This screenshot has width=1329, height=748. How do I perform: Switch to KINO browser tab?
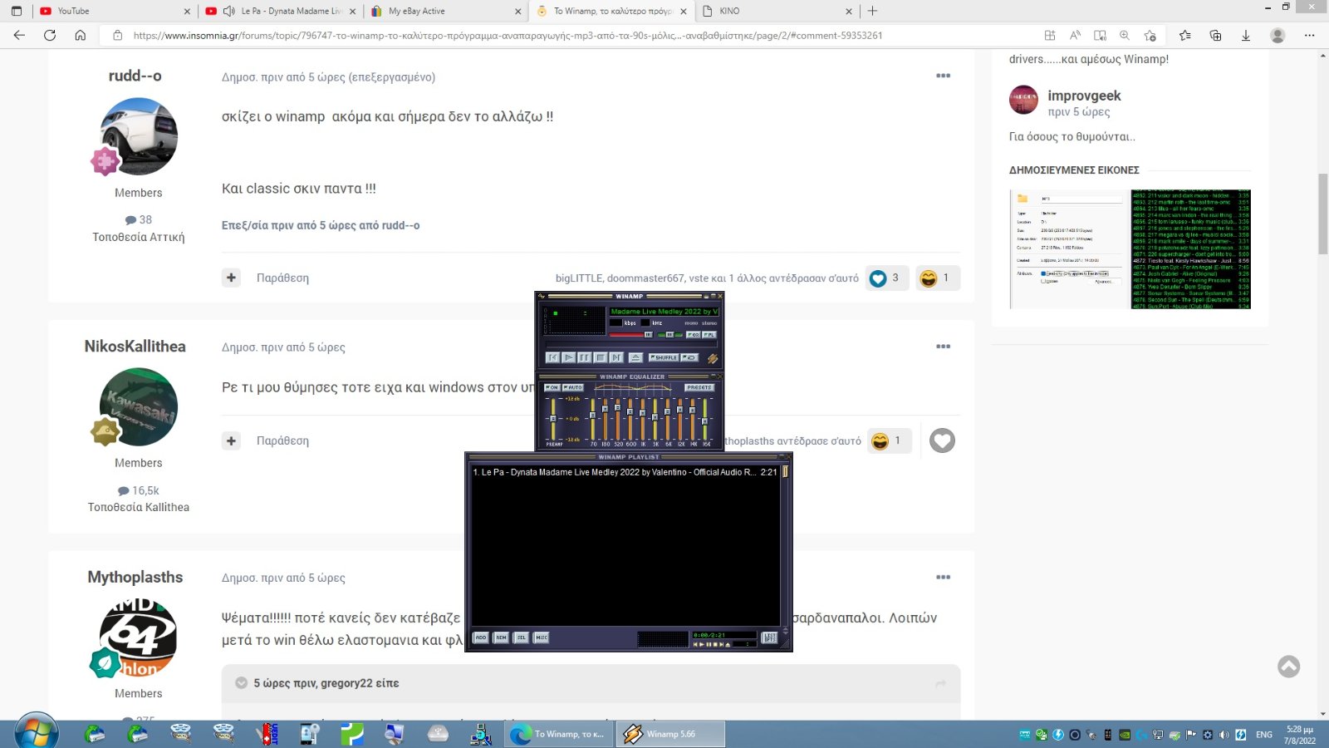click(778, 11)
